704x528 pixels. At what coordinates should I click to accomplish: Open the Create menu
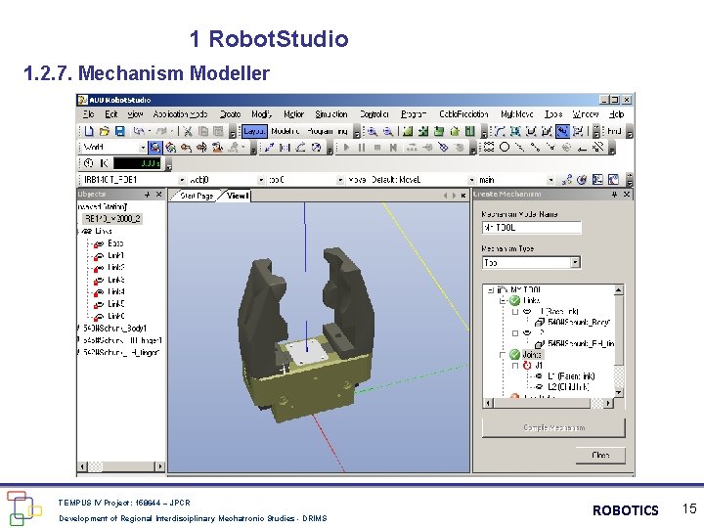(x=231, y=114)
